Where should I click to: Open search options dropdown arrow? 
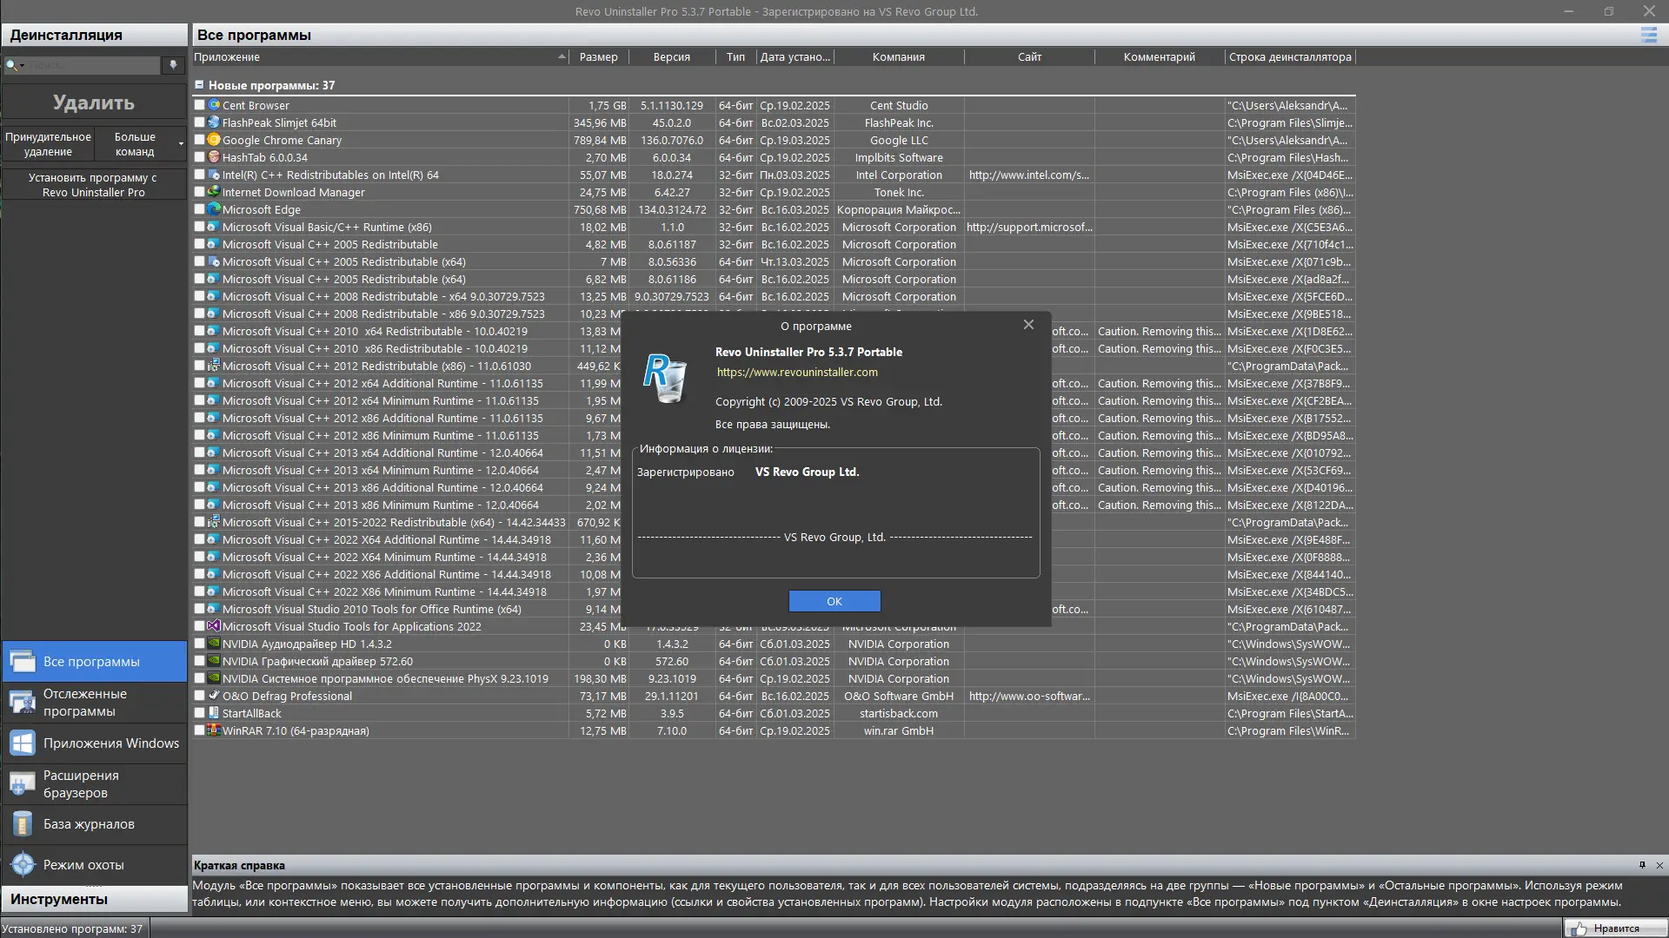coord(23,66)
